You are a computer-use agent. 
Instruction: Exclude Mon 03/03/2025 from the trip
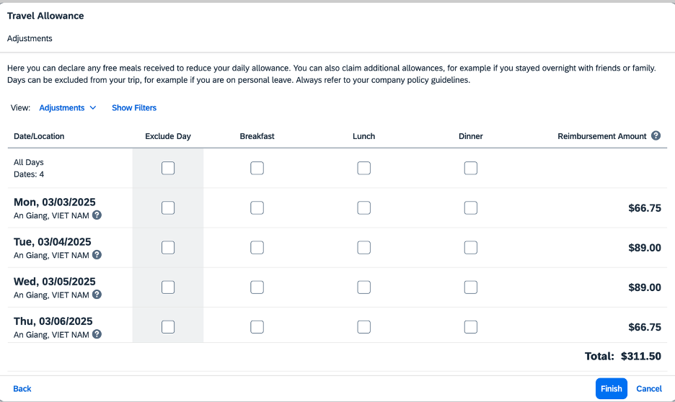point(168,207)
